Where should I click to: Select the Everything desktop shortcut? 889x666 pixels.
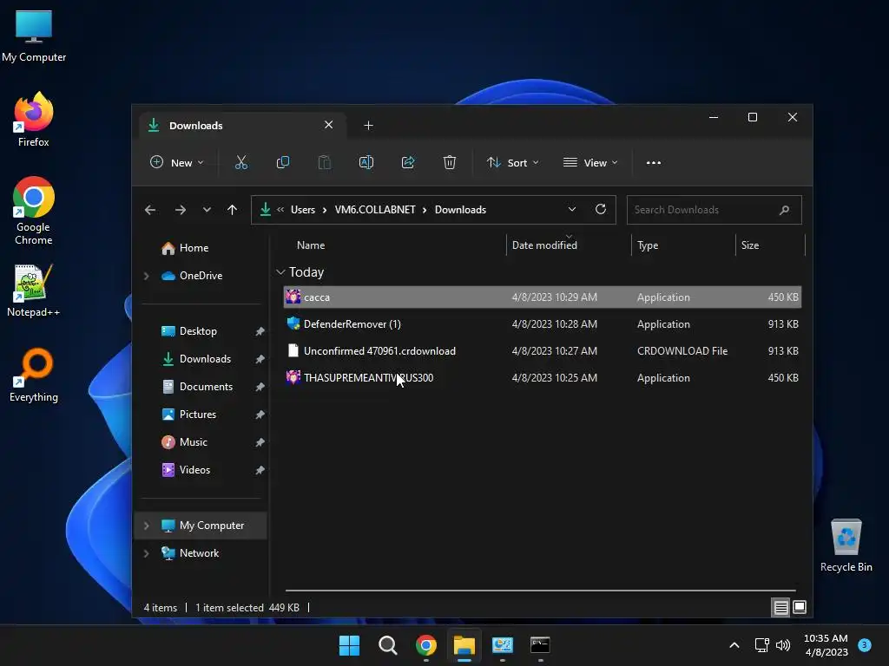(x=34, y=375)
